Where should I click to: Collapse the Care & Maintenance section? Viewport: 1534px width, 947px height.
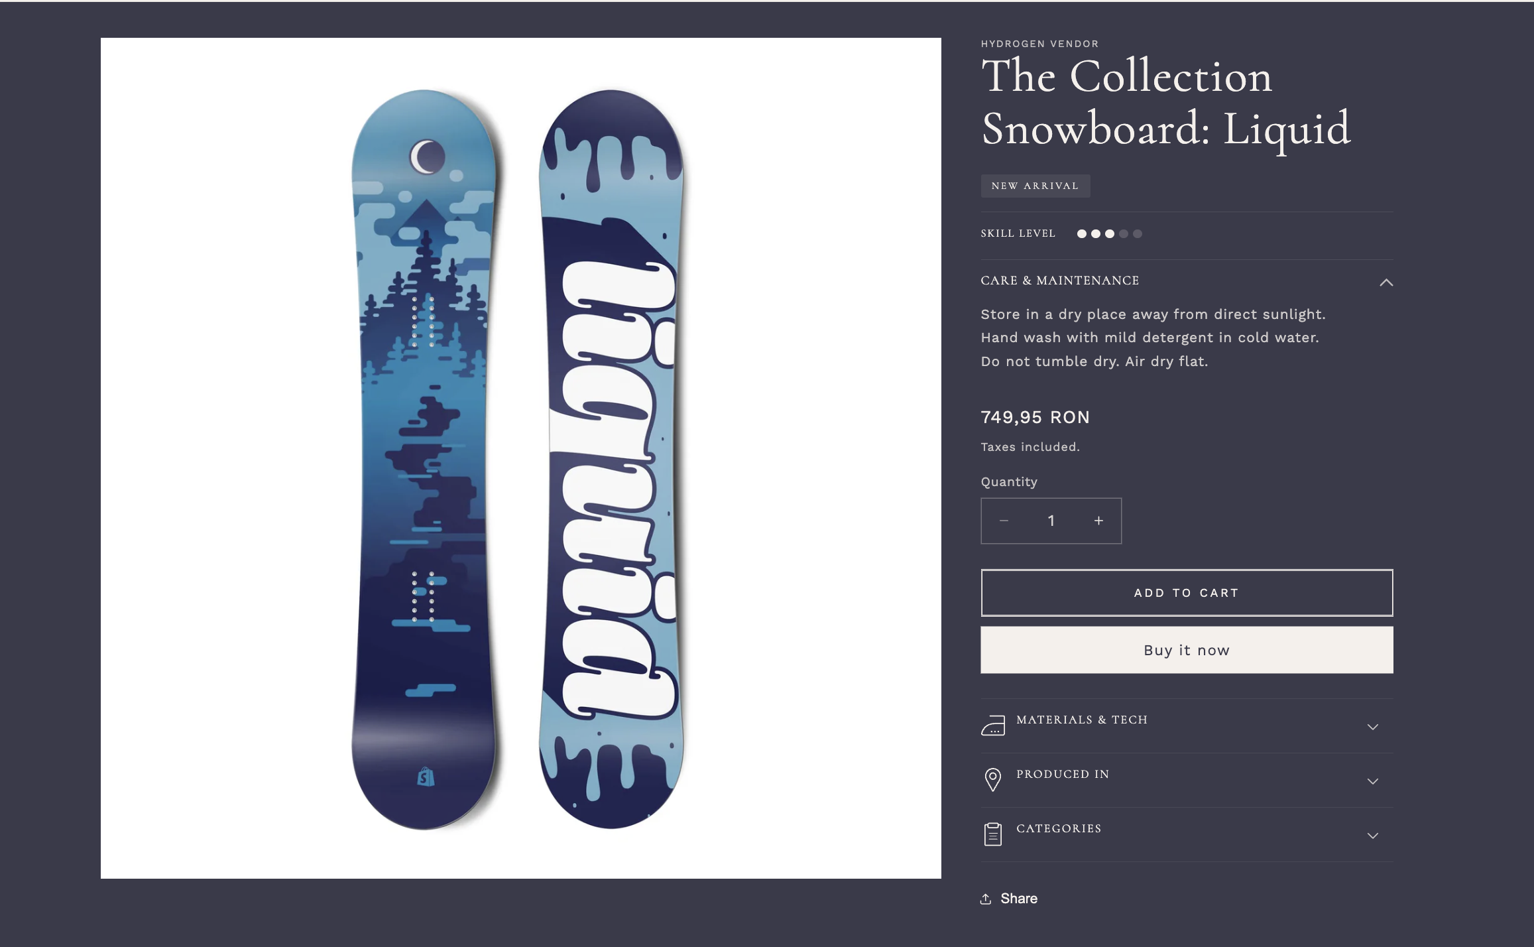pyautogui.click(x=1386, y=283)
